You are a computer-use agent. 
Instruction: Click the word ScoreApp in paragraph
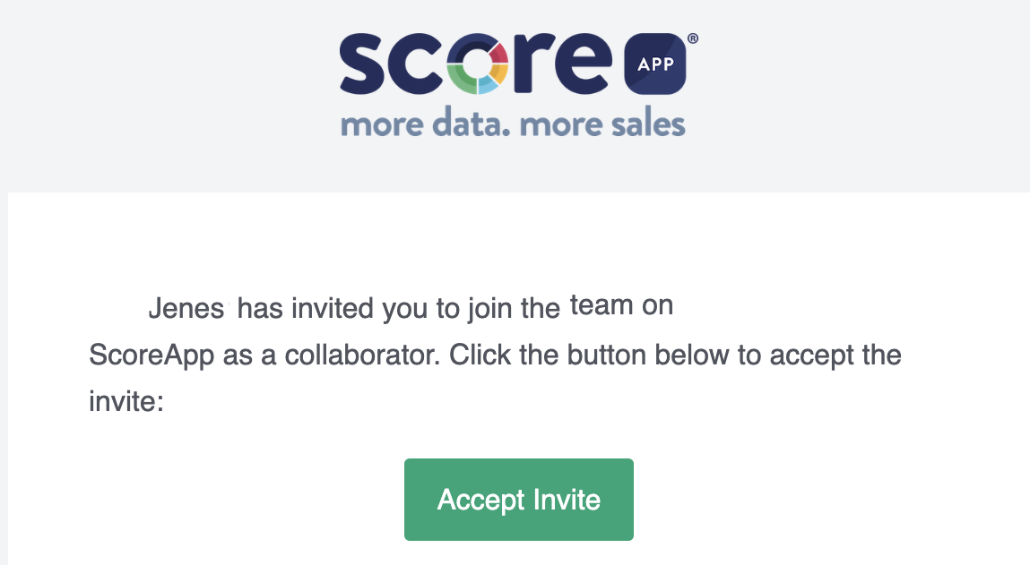[151, 355]
